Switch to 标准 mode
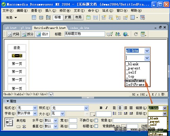170x136 pixels. pyautogui.click(x=58, y=17)
